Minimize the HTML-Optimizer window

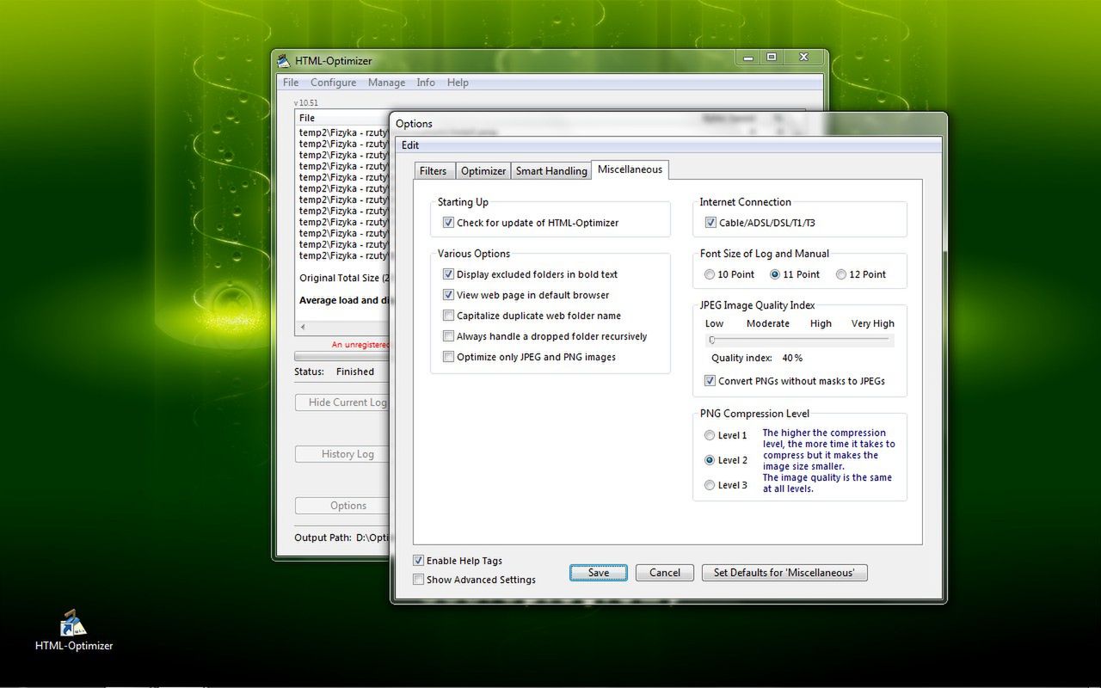[747, 58]
